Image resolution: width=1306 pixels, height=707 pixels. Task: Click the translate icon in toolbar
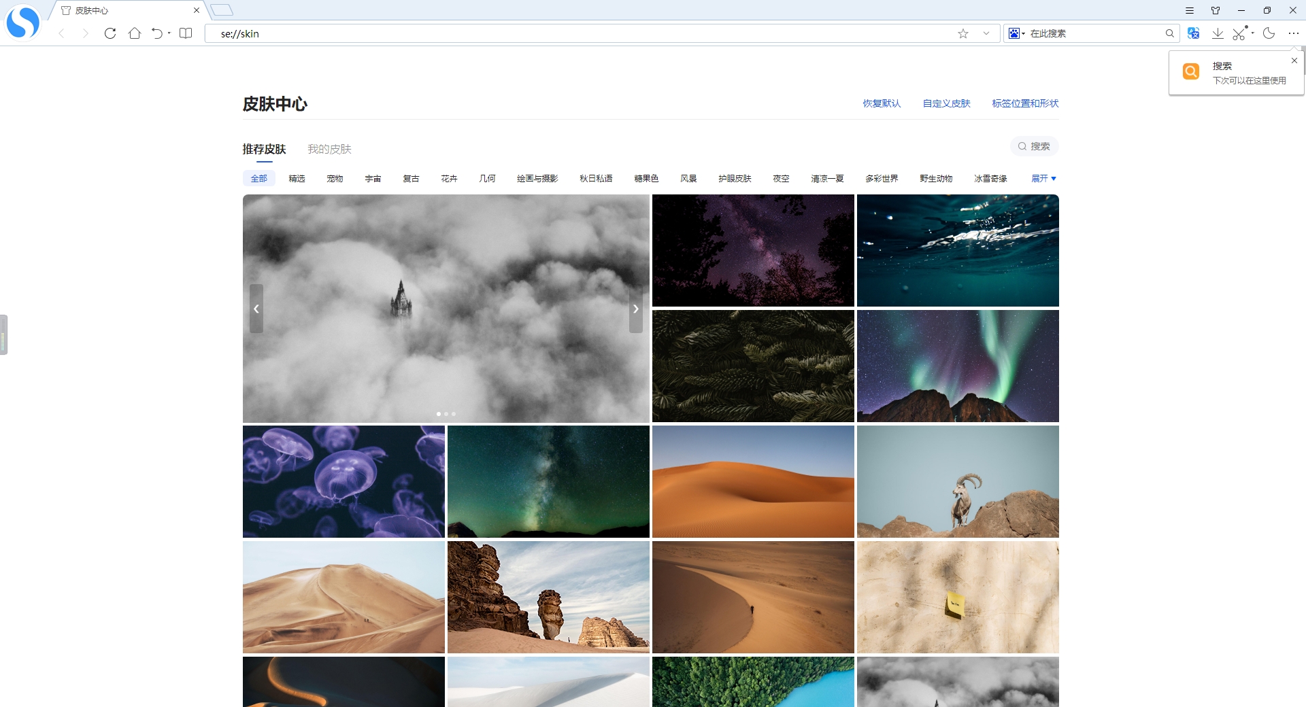(1193, 33)
